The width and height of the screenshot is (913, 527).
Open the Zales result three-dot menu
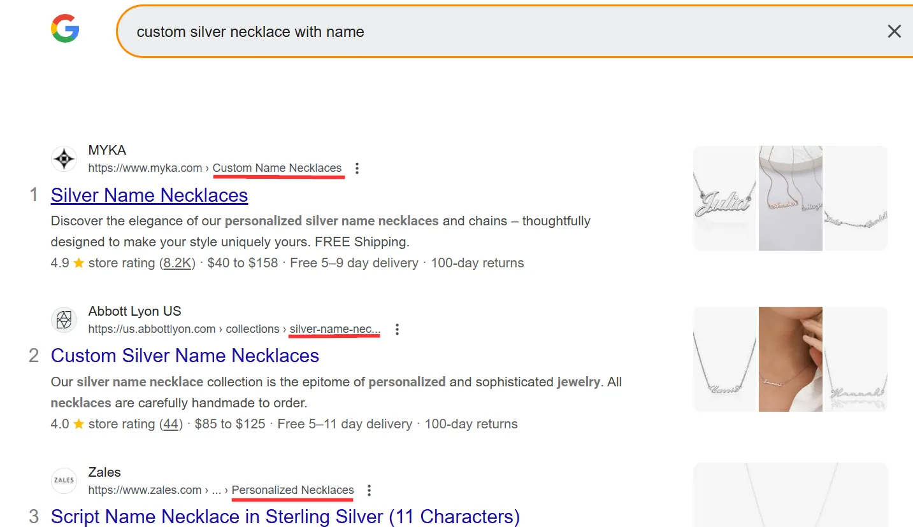tap(369, 491)
